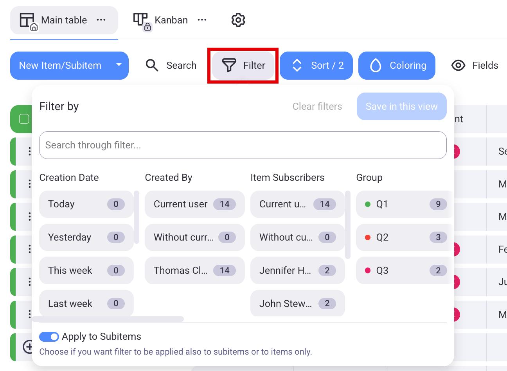Filter by Q2 group with red dot
Screen dimensions: 507x371
[401, 237]
